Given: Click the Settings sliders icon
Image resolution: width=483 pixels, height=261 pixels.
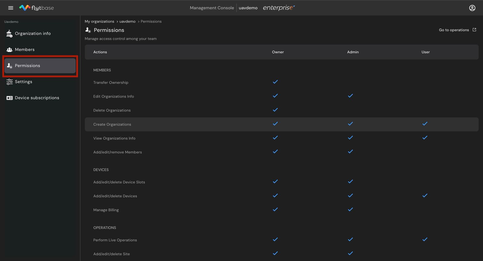Looking at the screenshot, I should 9,82.
